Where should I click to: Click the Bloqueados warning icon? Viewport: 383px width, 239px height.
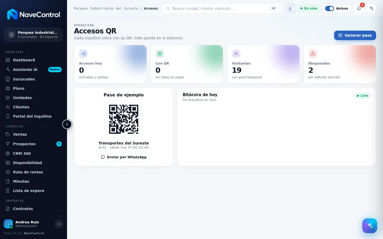click(313, 54)
